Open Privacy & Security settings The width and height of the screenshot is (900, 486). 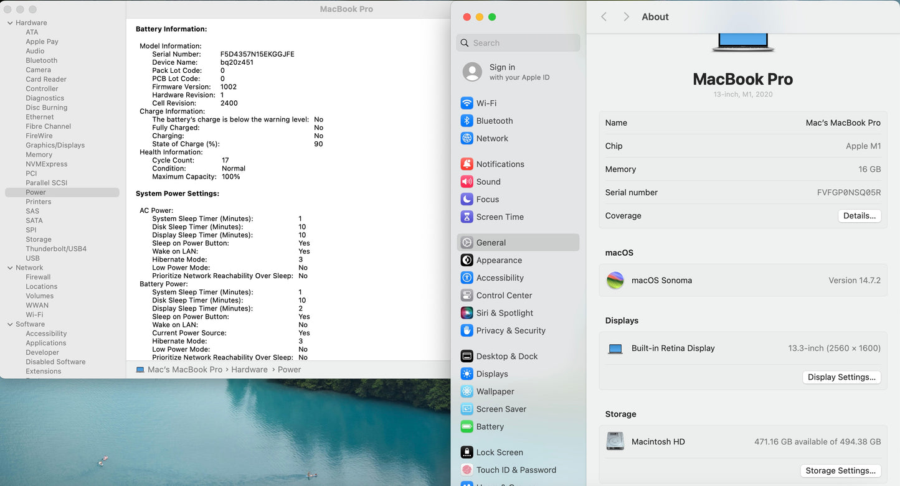pos(511,330)
